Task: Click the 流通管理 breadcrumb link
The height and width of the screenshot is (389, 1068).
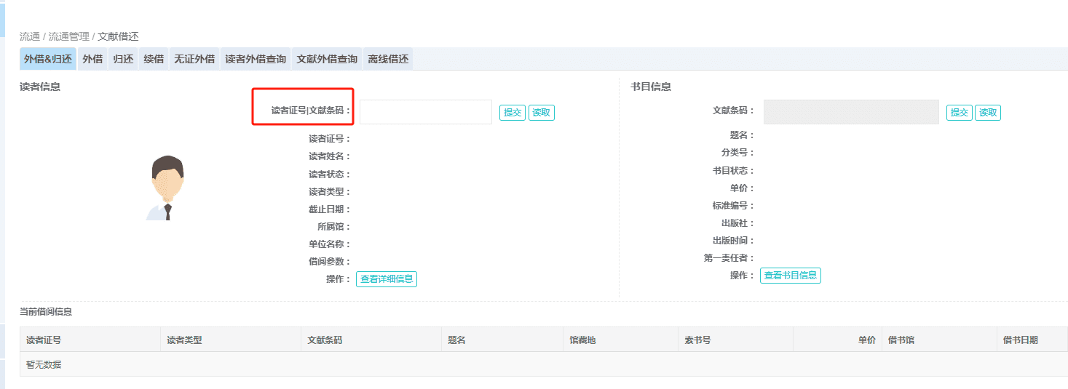Action: coord(69,36)
